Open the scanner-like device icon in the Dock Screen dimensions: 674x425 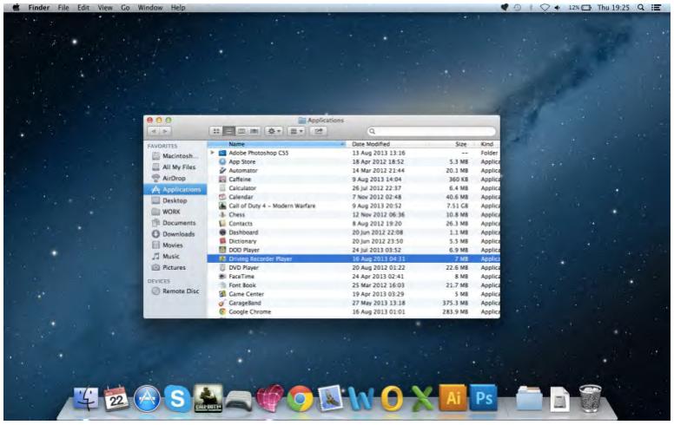pyautogui.click(x=239, y=402)
